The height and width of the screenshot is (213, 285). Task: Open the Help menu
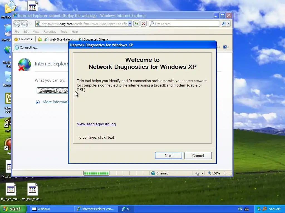pyautogui.click(x=75, y=32)
